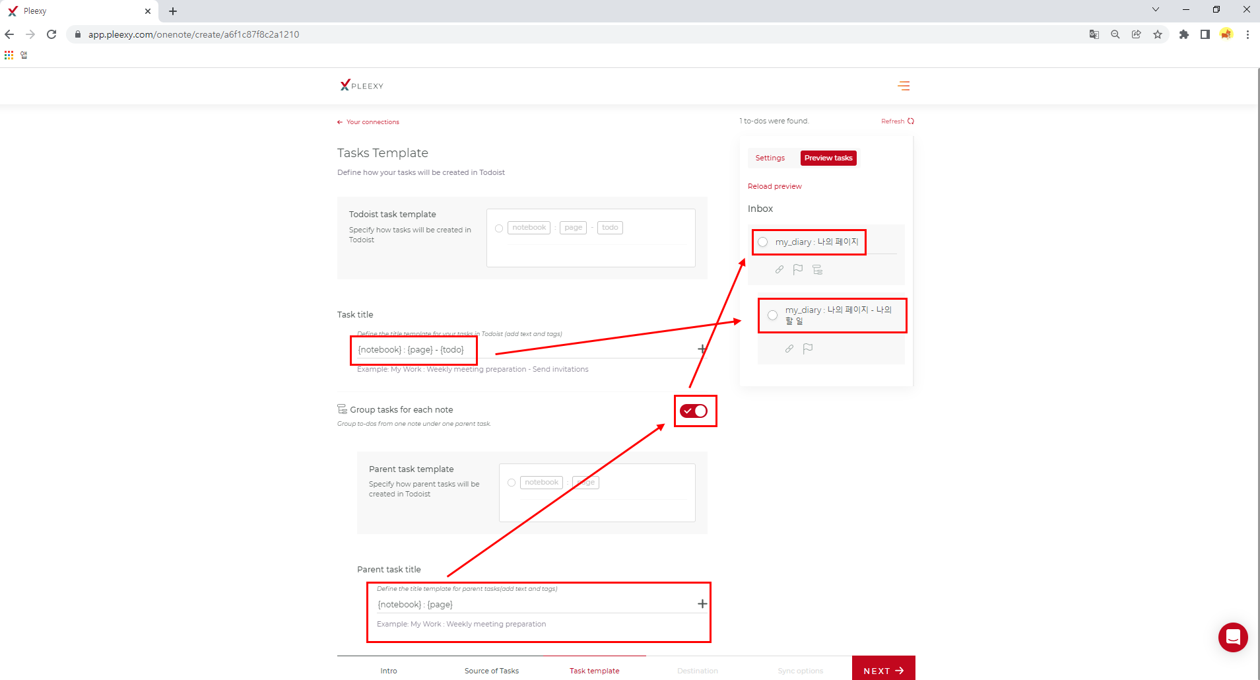Click the todo tag in the Todoist task template
Viewport: 1260px width, 680px height.
point(611,228)
